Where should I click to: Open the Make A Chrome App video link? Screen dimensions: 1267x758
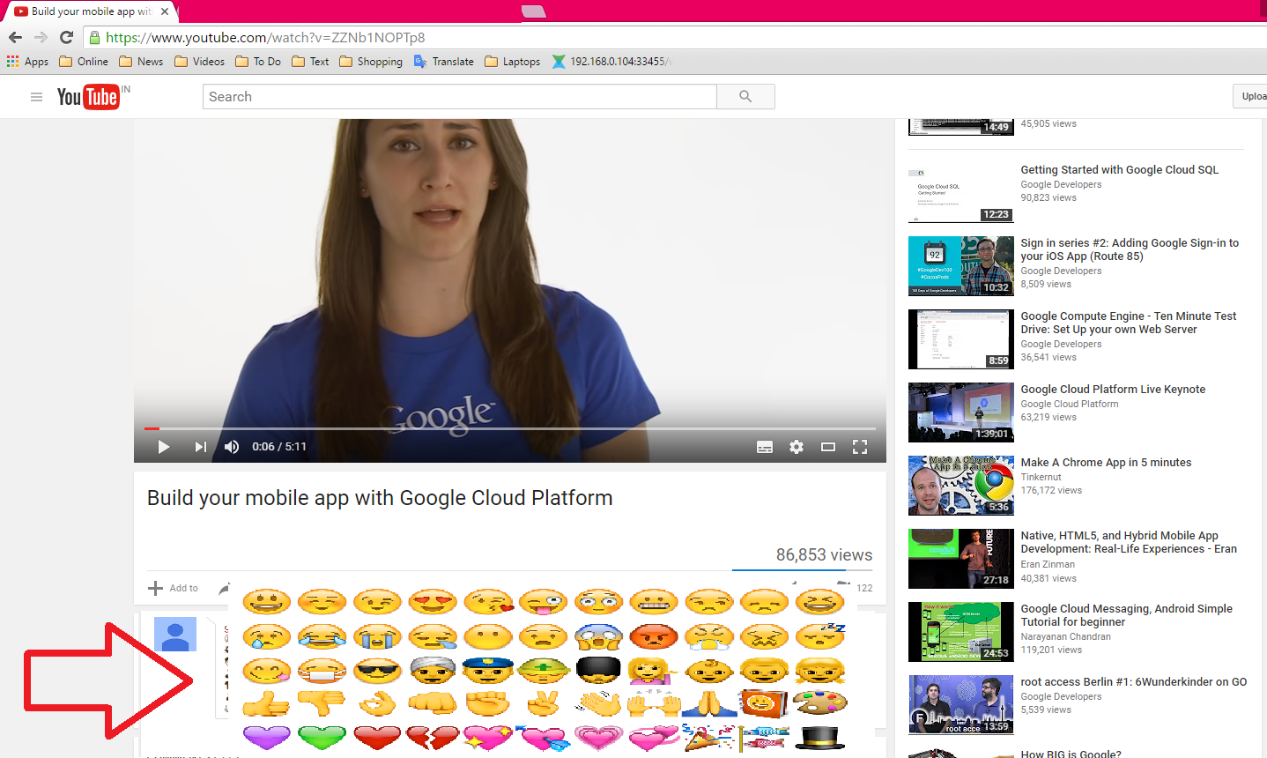click(1106, 462)
